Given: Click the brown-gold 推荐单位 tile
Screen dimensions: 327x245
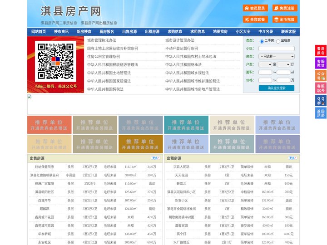Looking at the screenshot, I should [x=140, y=144].
